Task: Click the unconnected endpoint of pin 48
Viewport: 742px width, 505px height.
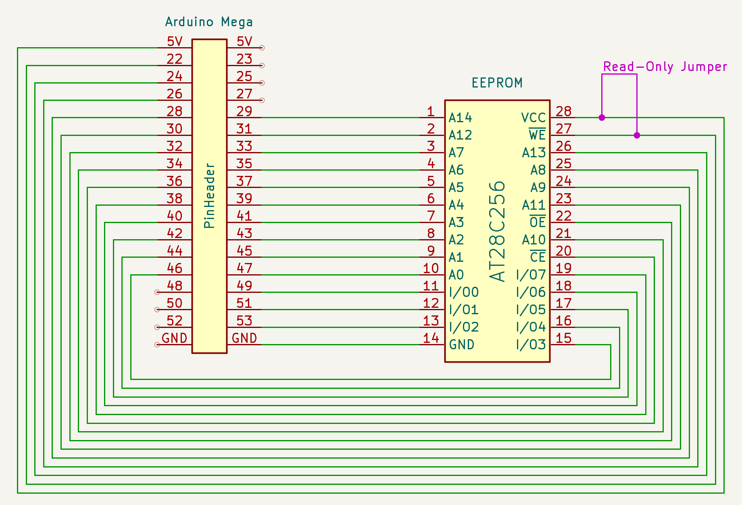Action: (x=157, y=292)
